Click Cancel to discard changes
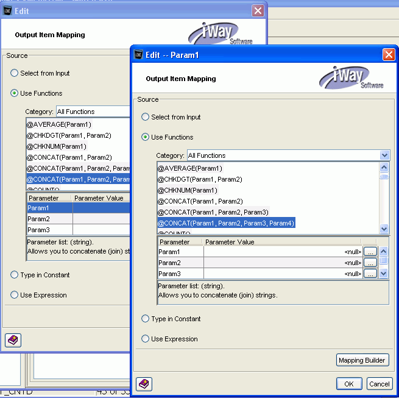 [379, 384]
